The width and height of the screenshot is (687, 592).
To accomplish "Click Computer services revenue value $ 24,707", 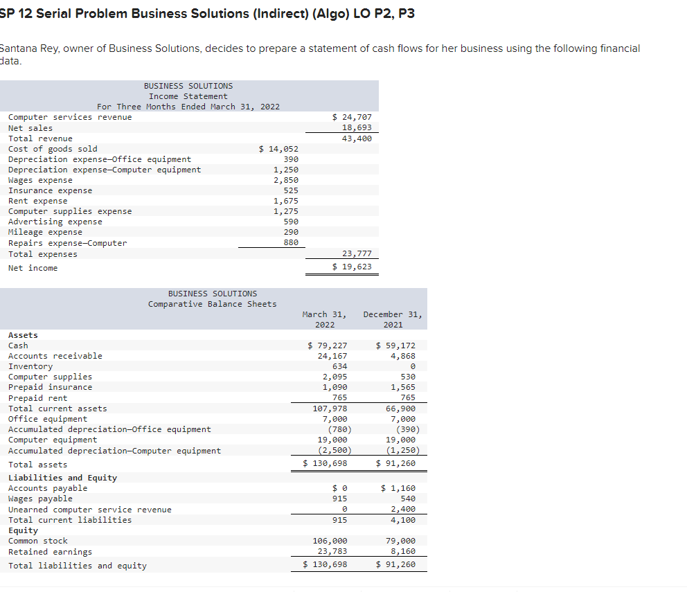I will coord(352,117).
